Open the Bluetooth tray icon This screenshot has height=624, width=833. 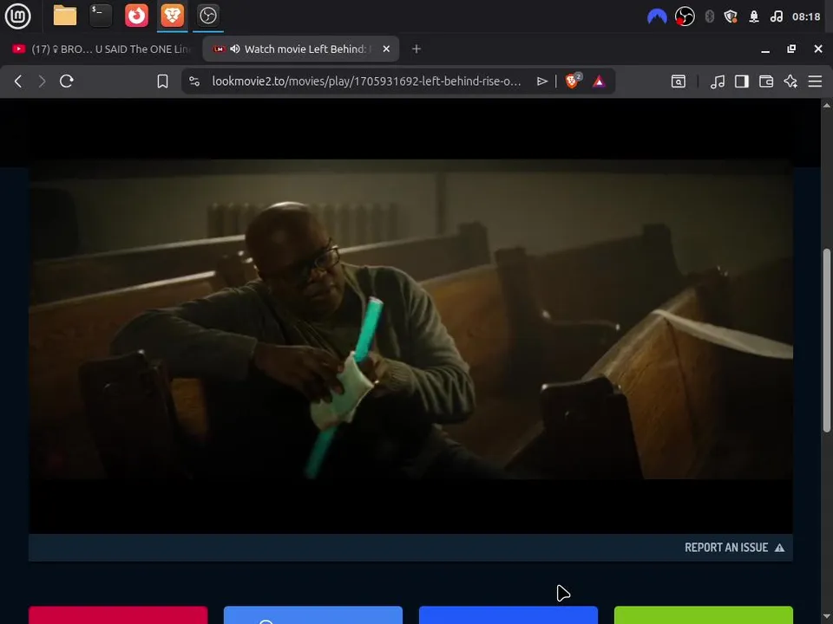pyautogui.click(x=709, y=17)
